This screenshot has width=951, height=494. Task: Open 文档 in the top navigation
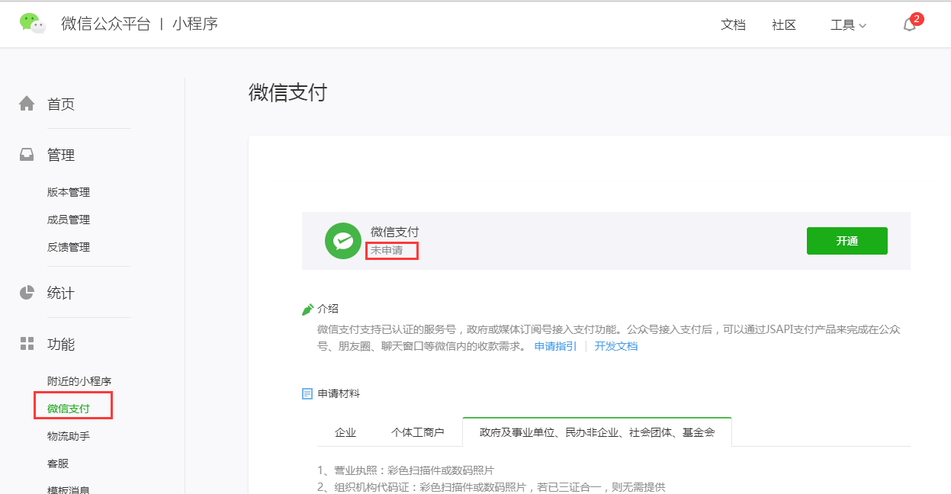point(733,25)
